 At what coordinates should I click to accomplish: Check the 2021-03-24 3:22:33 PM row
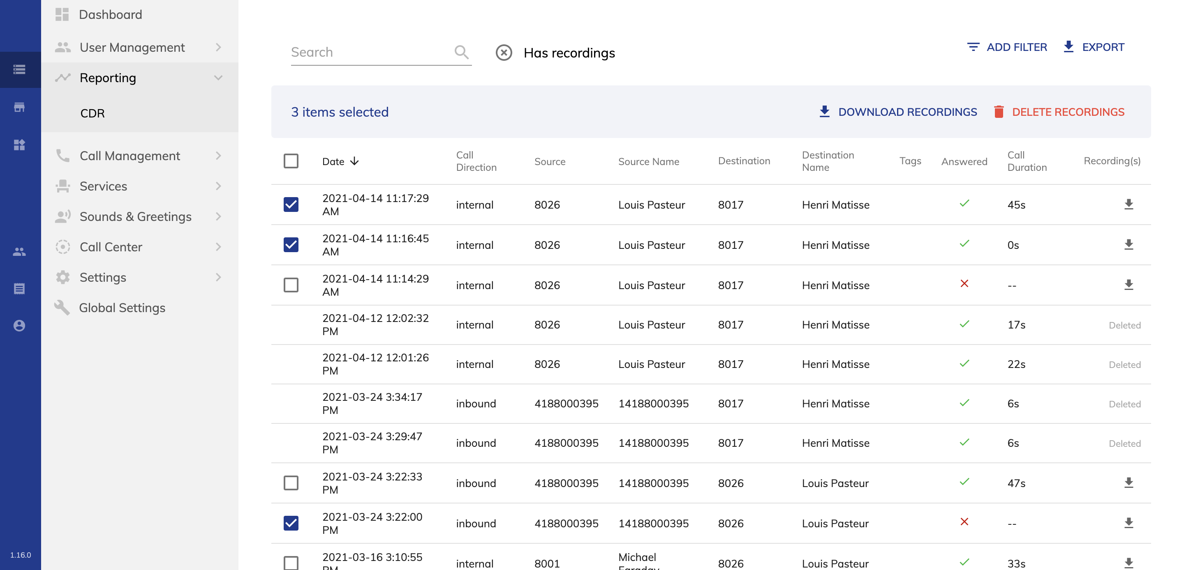[291, 483]
